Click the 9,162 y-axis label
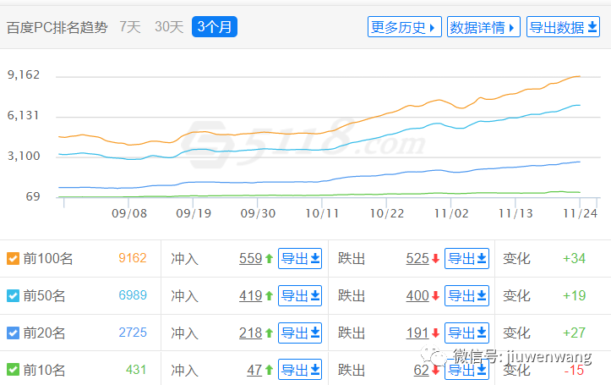The image size is (611, 385). coord(24,74)
